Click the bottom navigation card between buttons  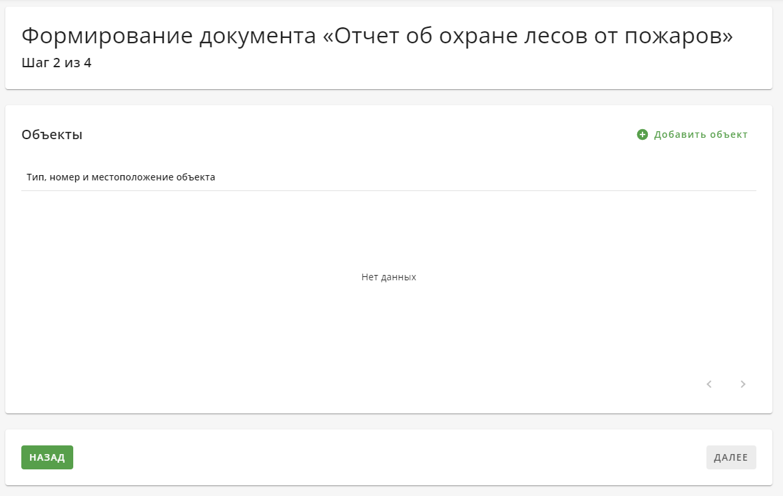tap(389, 457)
